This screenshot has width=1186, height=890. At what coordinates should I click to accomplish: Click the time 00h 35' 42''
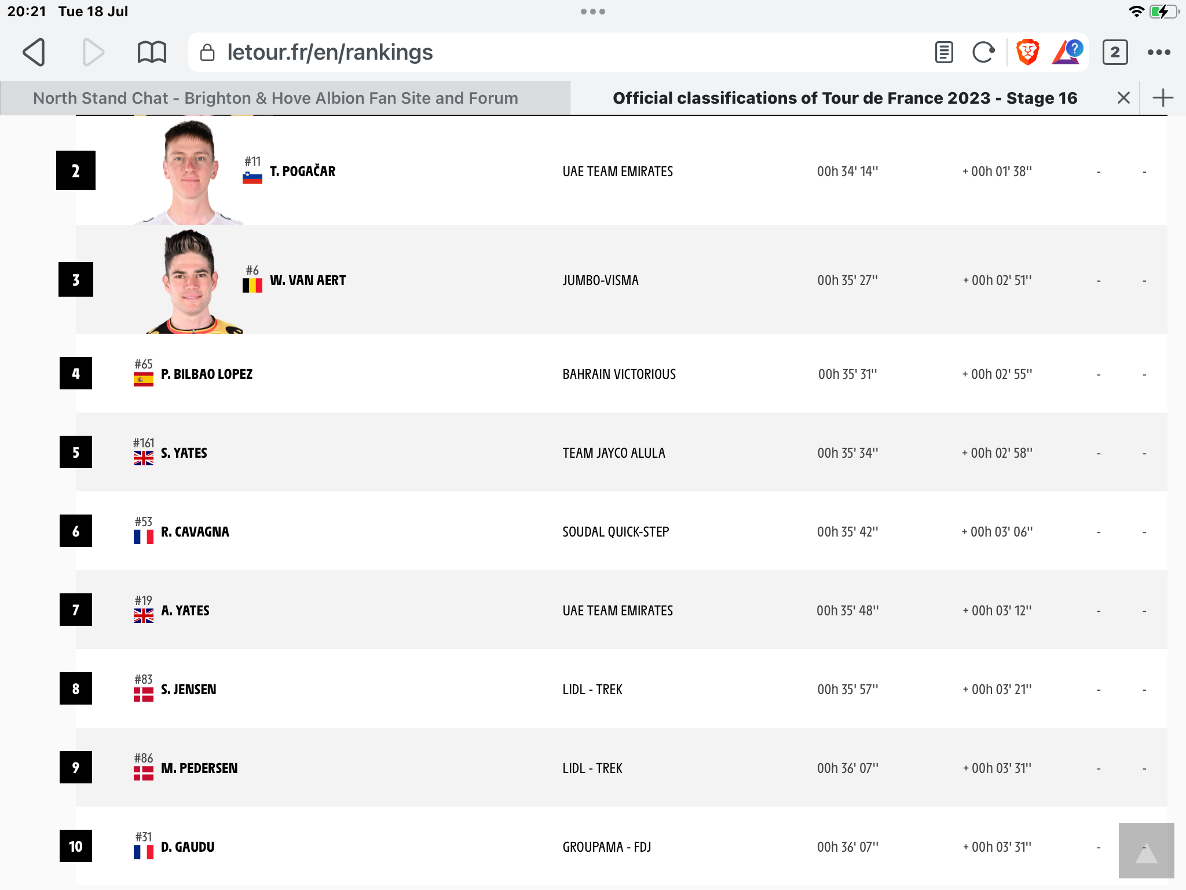(x=848, y=532)
